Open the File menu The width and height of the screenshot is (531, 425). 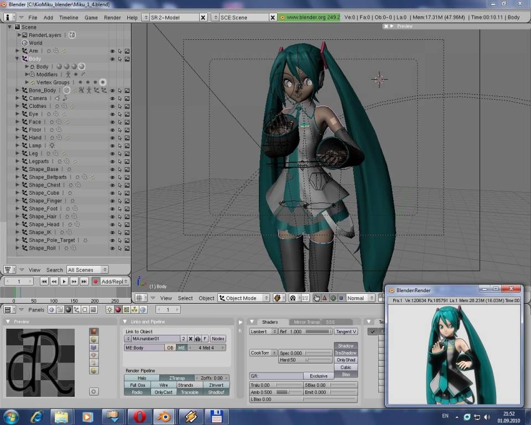pos(33,18)
